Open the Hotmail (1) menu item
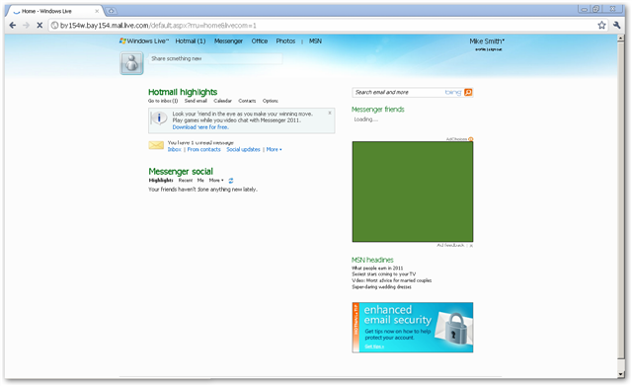This screenshot has width=632, height=386. [x=191, y=41]
